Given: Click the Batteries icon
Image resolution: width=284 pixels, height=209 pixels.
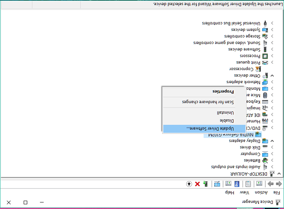Looking at the screenshot, I should point(265,160).
